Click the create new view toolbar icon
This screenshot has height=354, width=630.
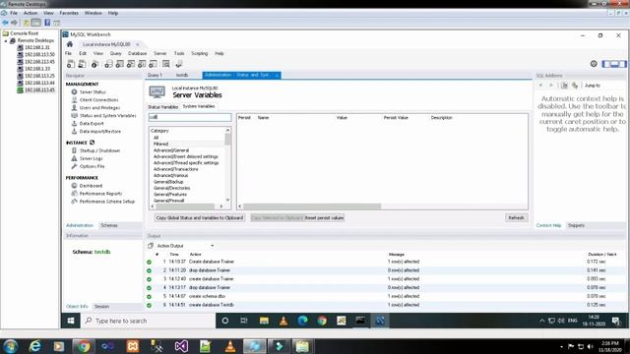131,64
